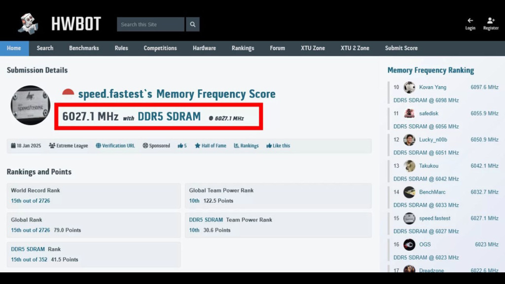Viewport: 505px width, 284px height.
Task: Click DDR5 SDRAM @ 6033 MHz text
Action: 426,205
